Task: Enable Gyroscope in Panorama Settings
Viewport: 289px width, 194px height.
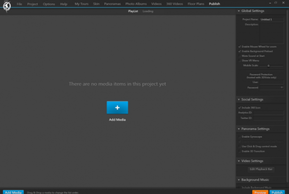Action: coord(239,137)
